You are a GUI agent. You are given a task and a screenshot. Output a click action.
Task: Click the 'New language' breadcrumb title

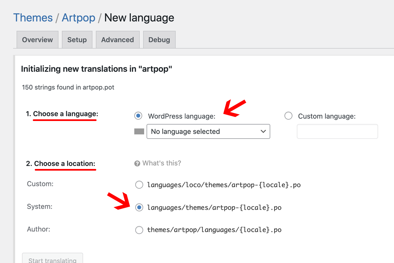(139, 17)
